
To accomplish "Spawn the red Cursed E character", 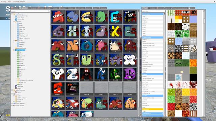I will [58, 89].
